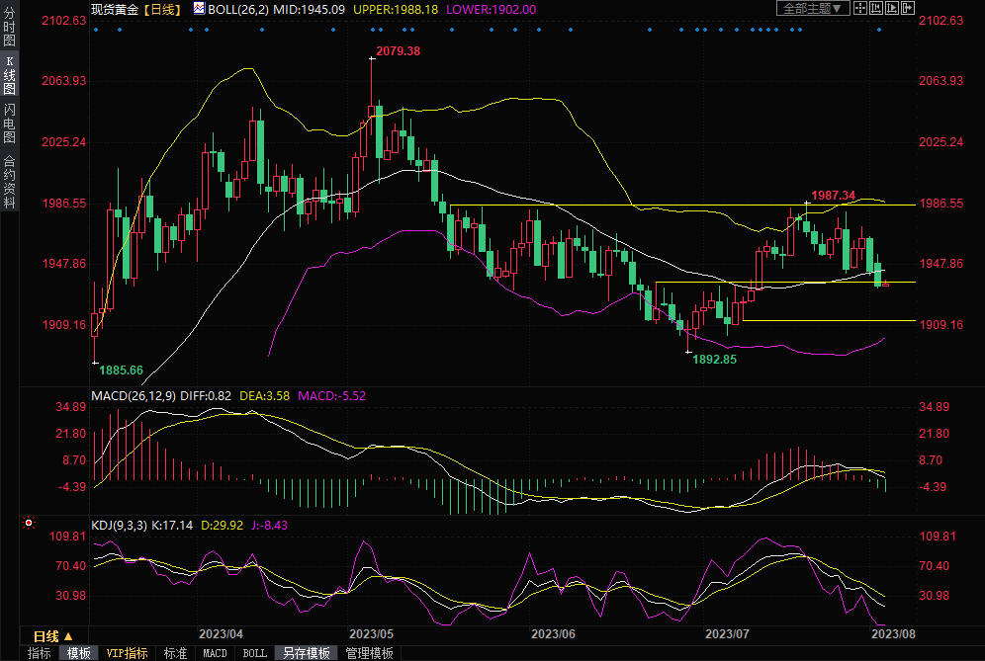
Task: Open the 合约资料 side tab
Action: click(x=9, y=182)
